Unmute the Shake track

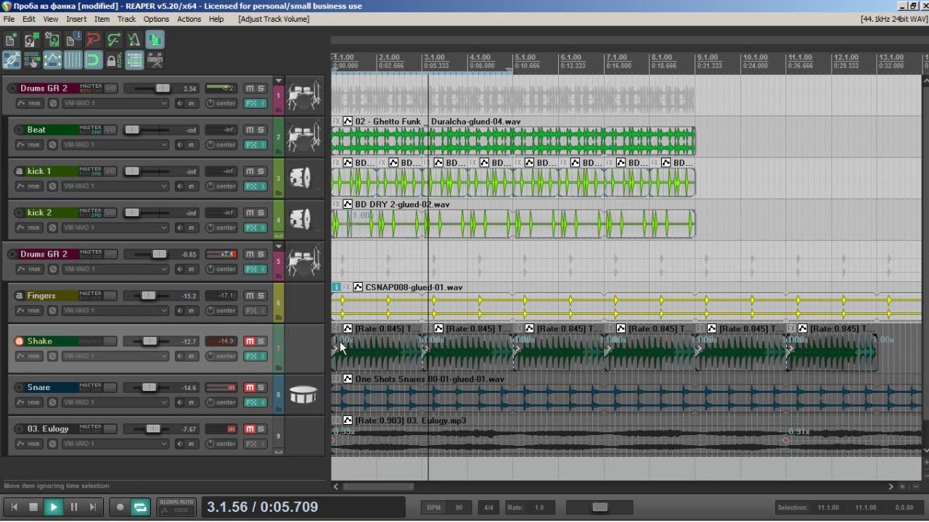250,341
